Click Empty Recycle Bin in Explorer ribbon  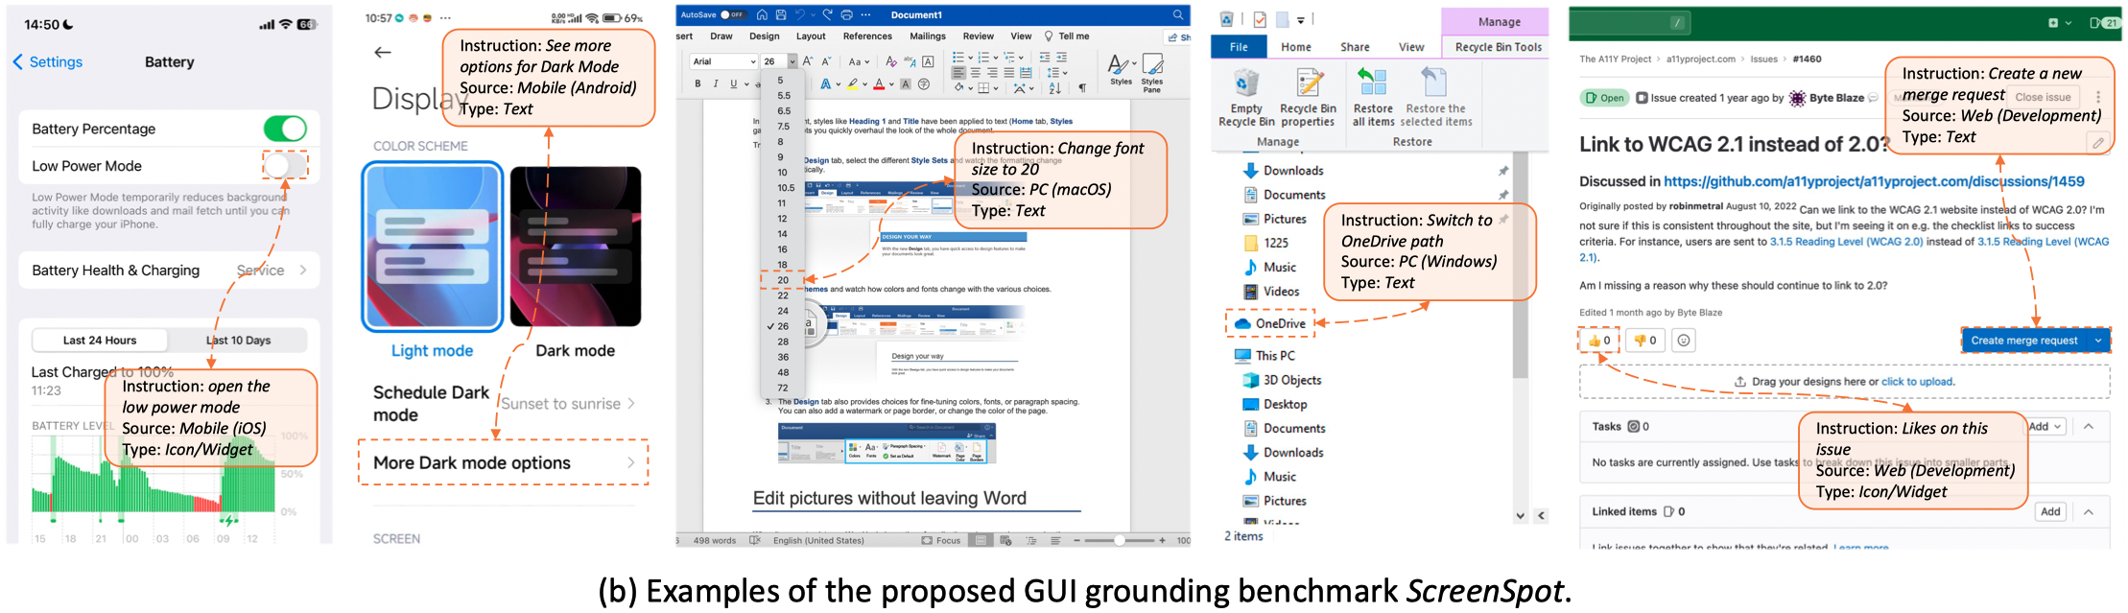(x=1246, y=98)
